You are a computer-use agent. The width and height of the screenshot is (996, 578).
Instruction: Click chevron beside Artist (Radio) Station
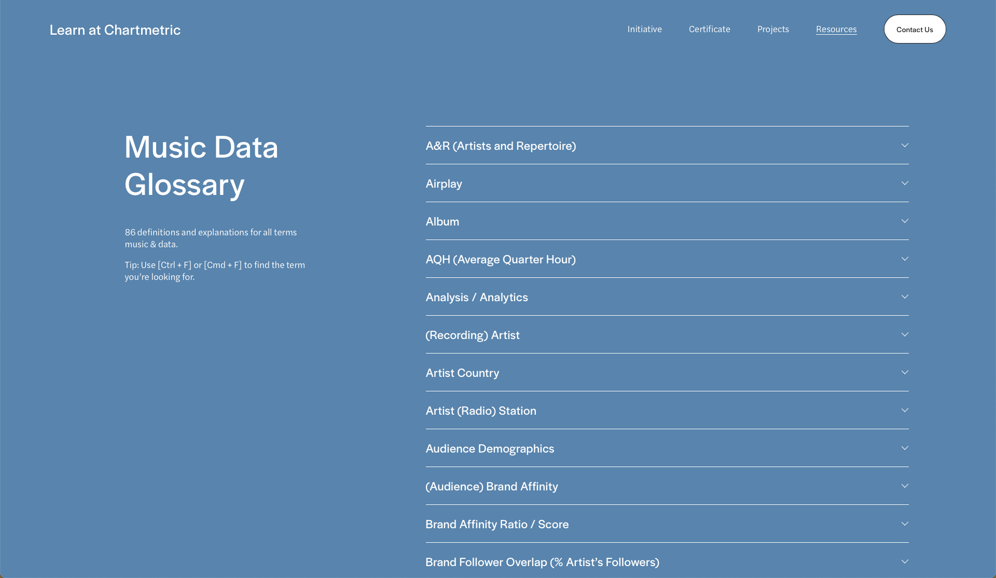click(x=905, y=411)
